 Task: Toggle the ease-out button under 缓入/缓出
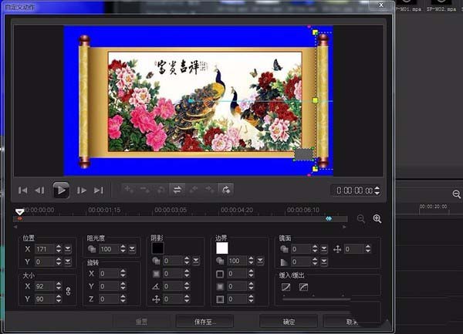(x=303, y=287)
